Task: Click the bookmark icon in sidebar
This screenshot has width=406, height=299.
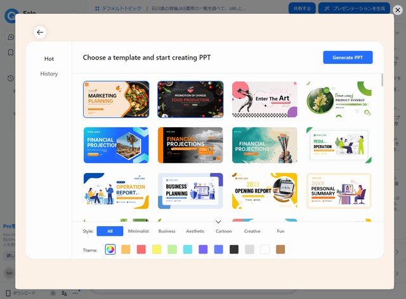Action: pos(11,53)
